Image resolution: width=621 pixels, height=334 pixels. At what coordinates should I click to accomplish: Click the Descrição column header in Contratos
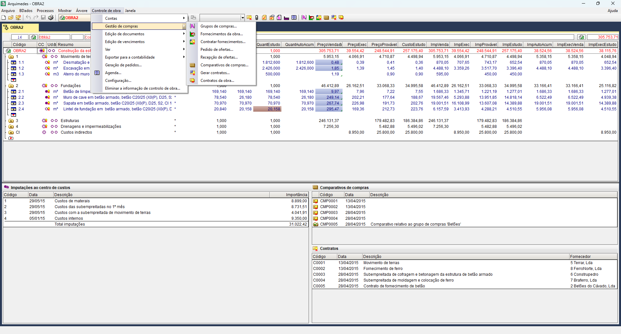coord(372,257)
